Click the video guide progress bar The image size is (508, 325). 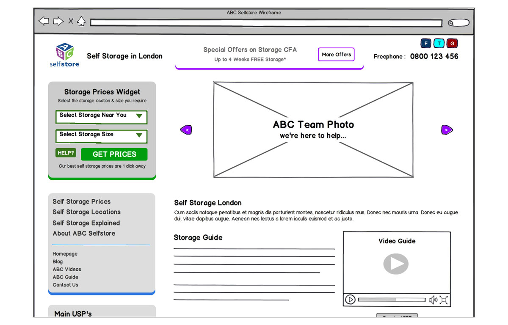pyautogui.click(x=392, y=300)
